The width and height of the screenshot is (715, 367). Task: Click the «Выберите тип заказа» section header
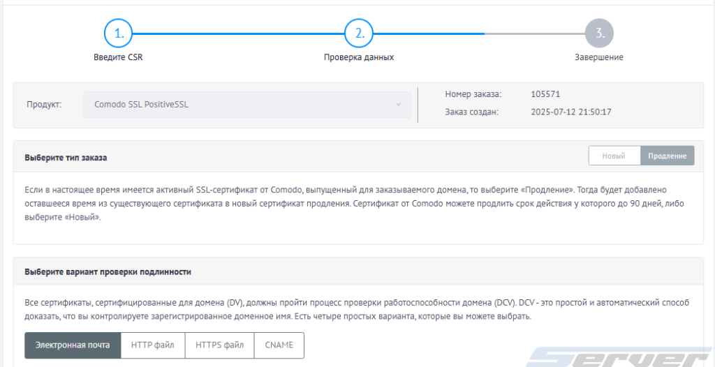click(66, 157)
